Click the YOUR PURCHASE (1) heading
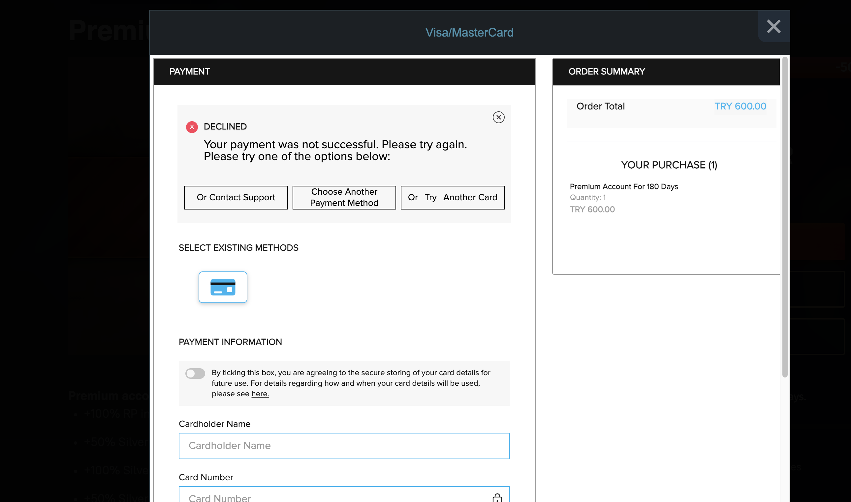Image resolution: width=851 pixels, height=502 pixels. click(x=669, y=165)
